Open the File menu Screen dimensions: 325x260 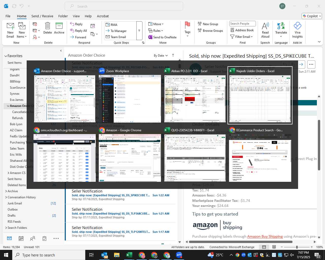(x=8, y=16)
